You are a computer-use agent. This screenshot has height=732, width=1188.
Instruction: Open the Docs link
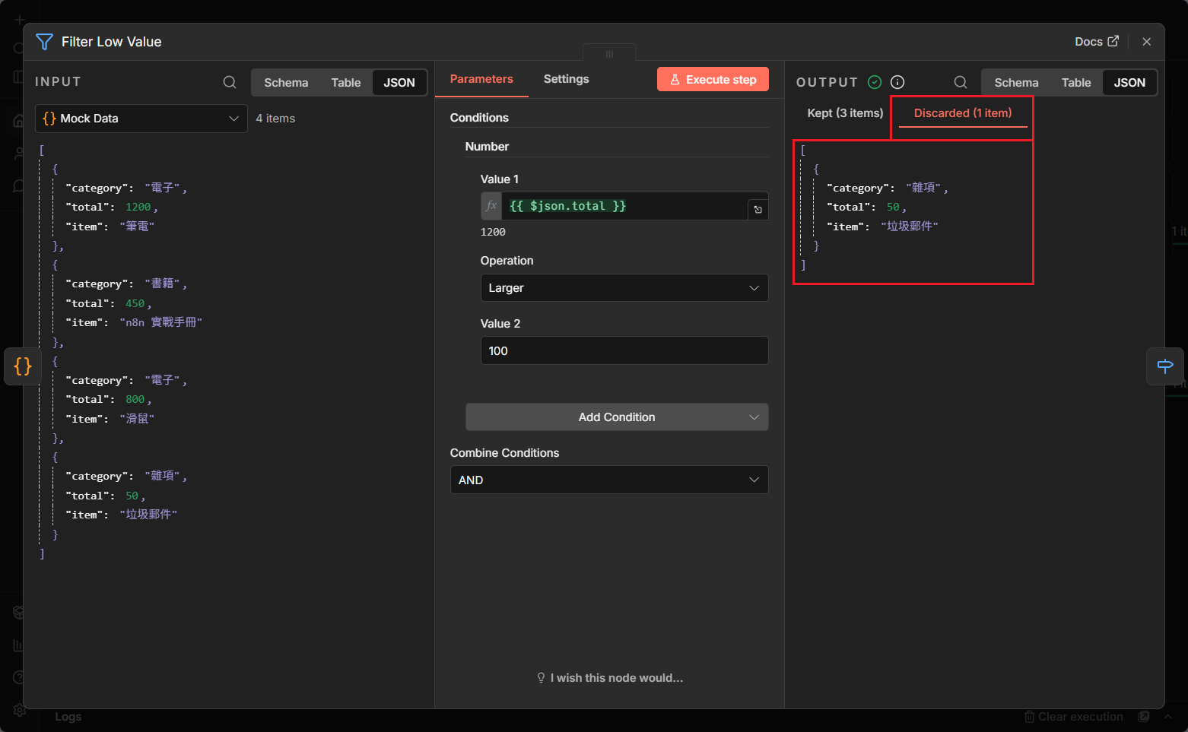click(1096, 42)
